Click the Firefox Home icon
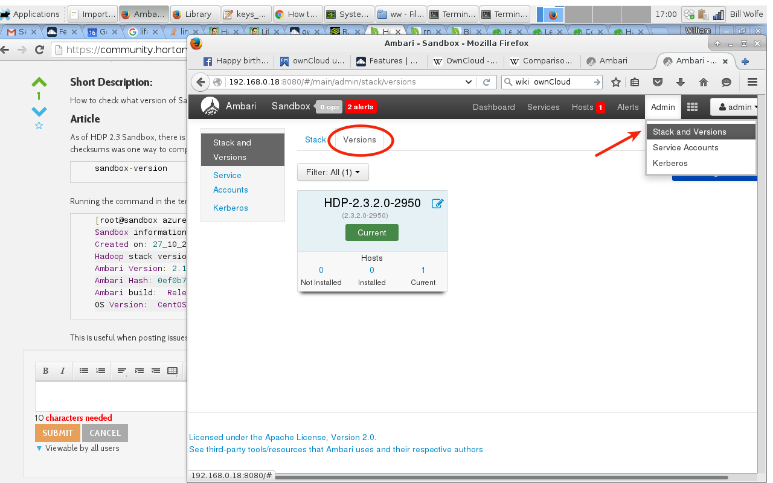 (x=704, y=82)
